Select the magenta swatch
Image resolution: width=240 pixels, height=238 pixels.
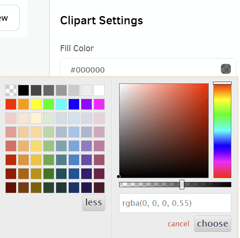pyautogui.click(x=99, y=104)
